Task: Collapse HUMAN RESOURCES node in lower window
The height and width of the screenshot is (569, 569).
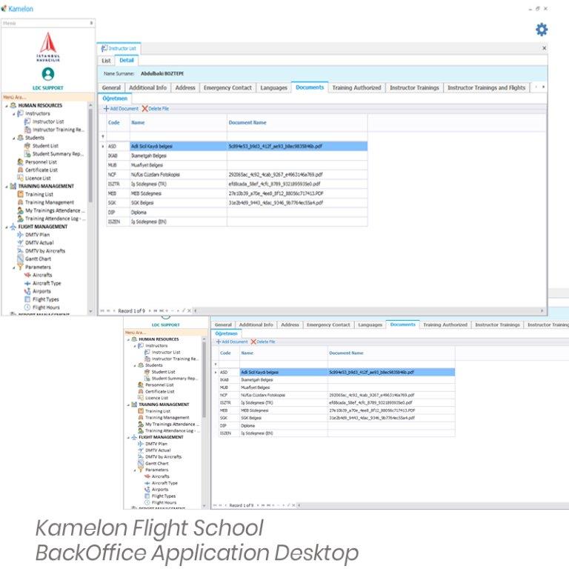Action: (128, 339)
